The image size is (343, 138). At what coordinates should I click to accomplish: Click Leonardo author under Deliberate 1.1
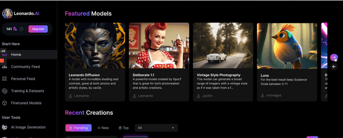point(146,96)
